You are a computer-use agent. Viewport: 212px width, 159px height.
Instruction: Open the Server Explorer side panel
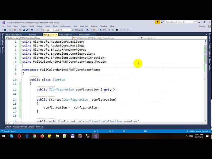[2, 39]
